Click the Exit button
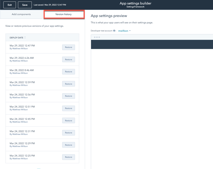Viewport: 213px width, 169px height. (10, 5)
